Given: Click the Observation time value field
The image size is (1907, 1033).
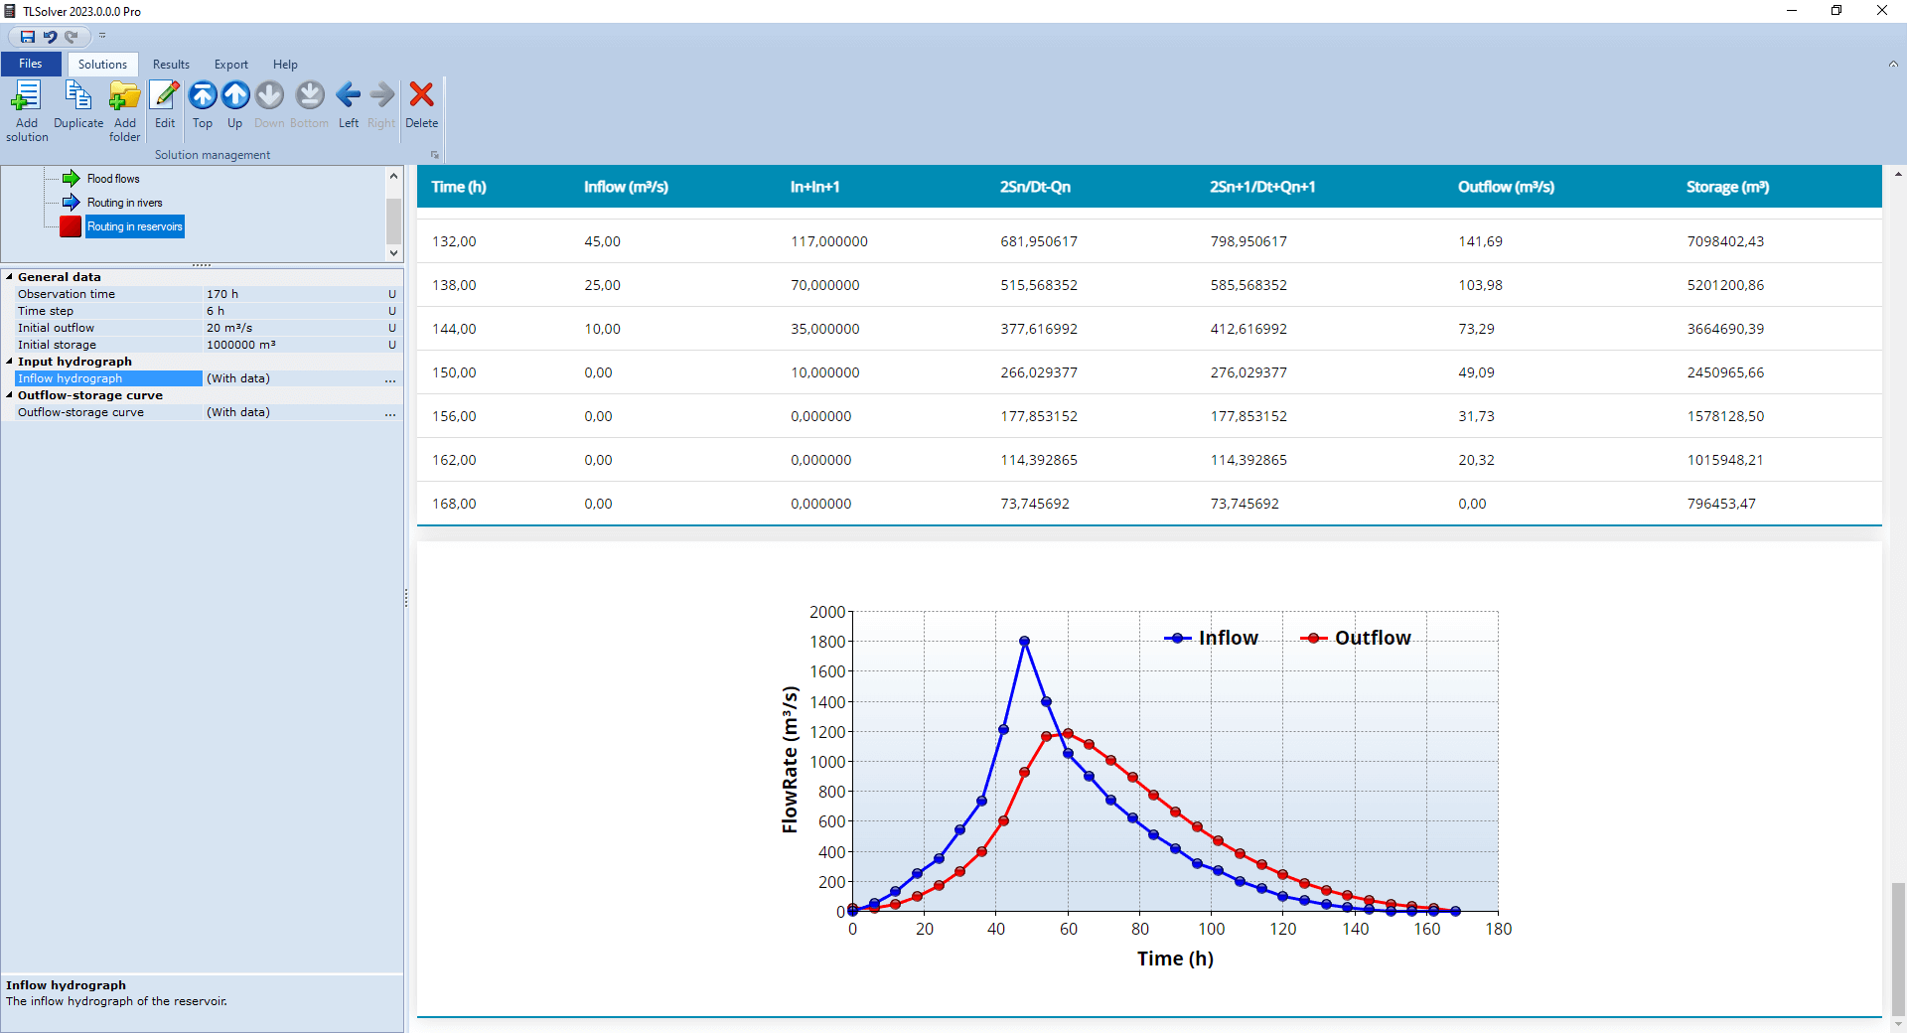Looking at the screenshot, I should pos(293,294).
